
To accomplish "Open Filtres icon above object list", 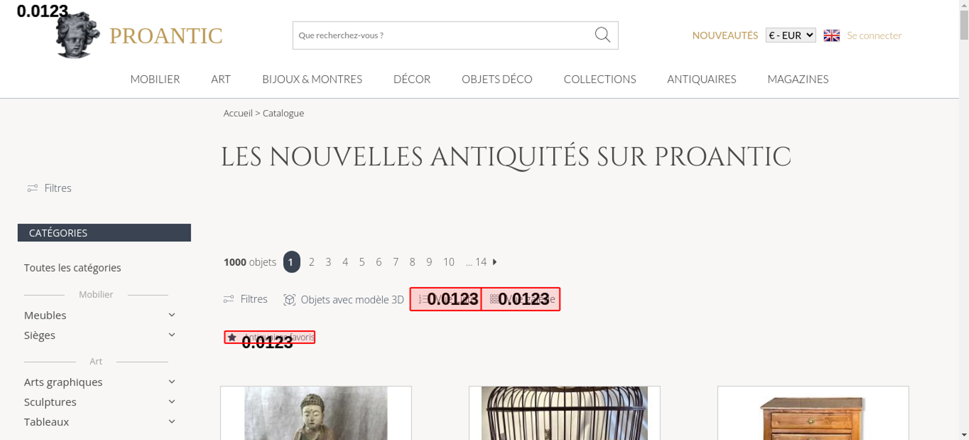I will tap(229, 299).
